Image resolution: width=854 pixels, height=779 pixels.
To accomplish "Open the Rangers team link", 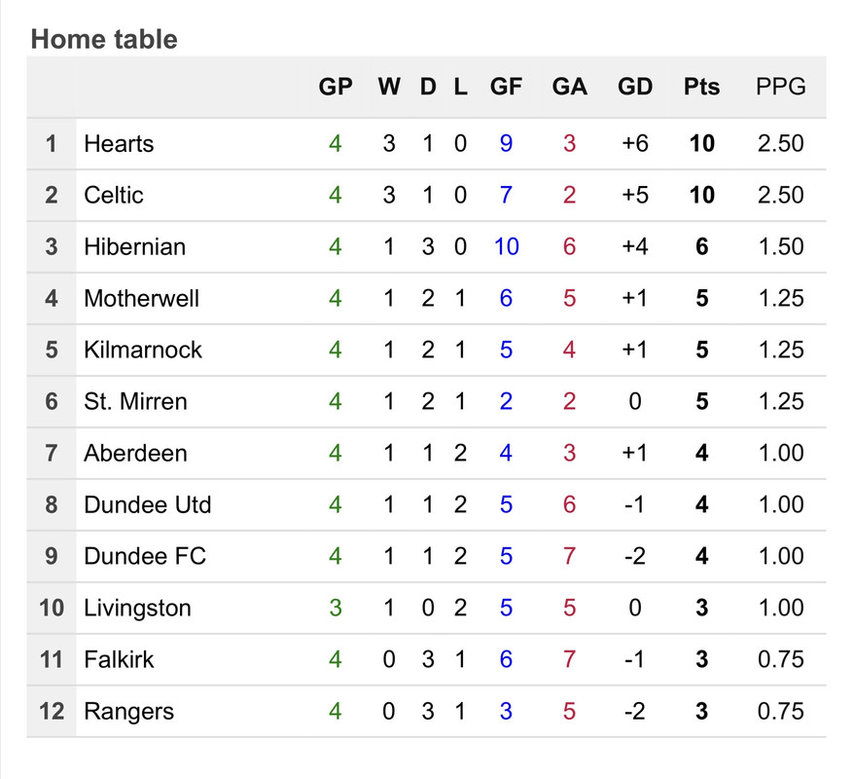I will coord(129,712).
